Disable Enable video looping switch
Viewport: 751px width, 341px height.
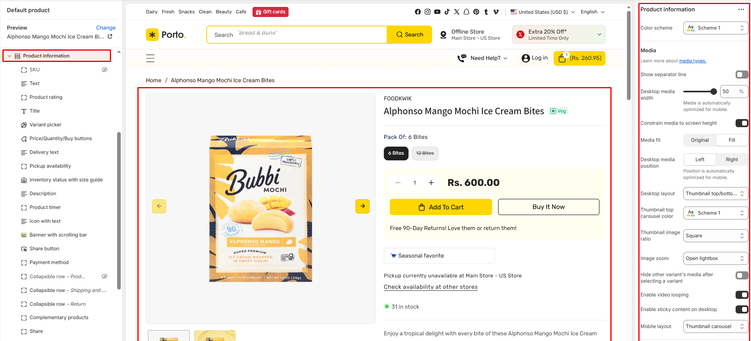pos(742,295)
